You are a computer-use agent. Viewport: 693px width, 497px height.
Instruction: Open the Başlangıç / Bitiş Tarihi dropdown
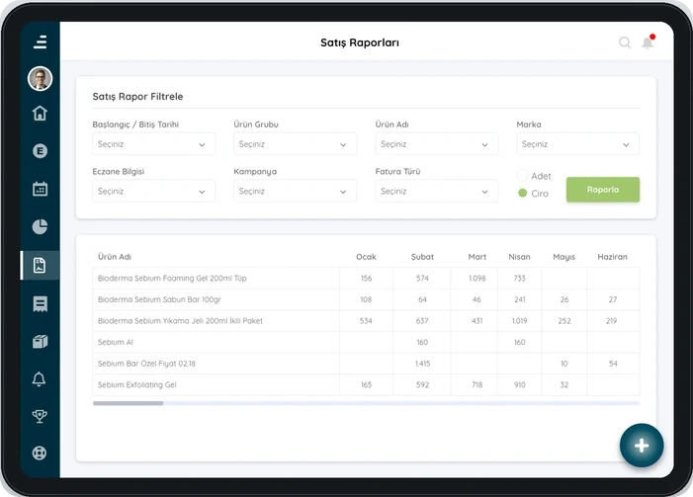[153, 144]
